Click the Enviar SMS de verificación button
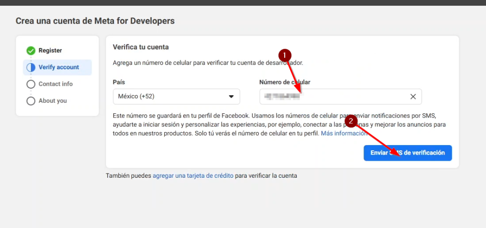This screenshot has width=486, height=228. [408, 153]
